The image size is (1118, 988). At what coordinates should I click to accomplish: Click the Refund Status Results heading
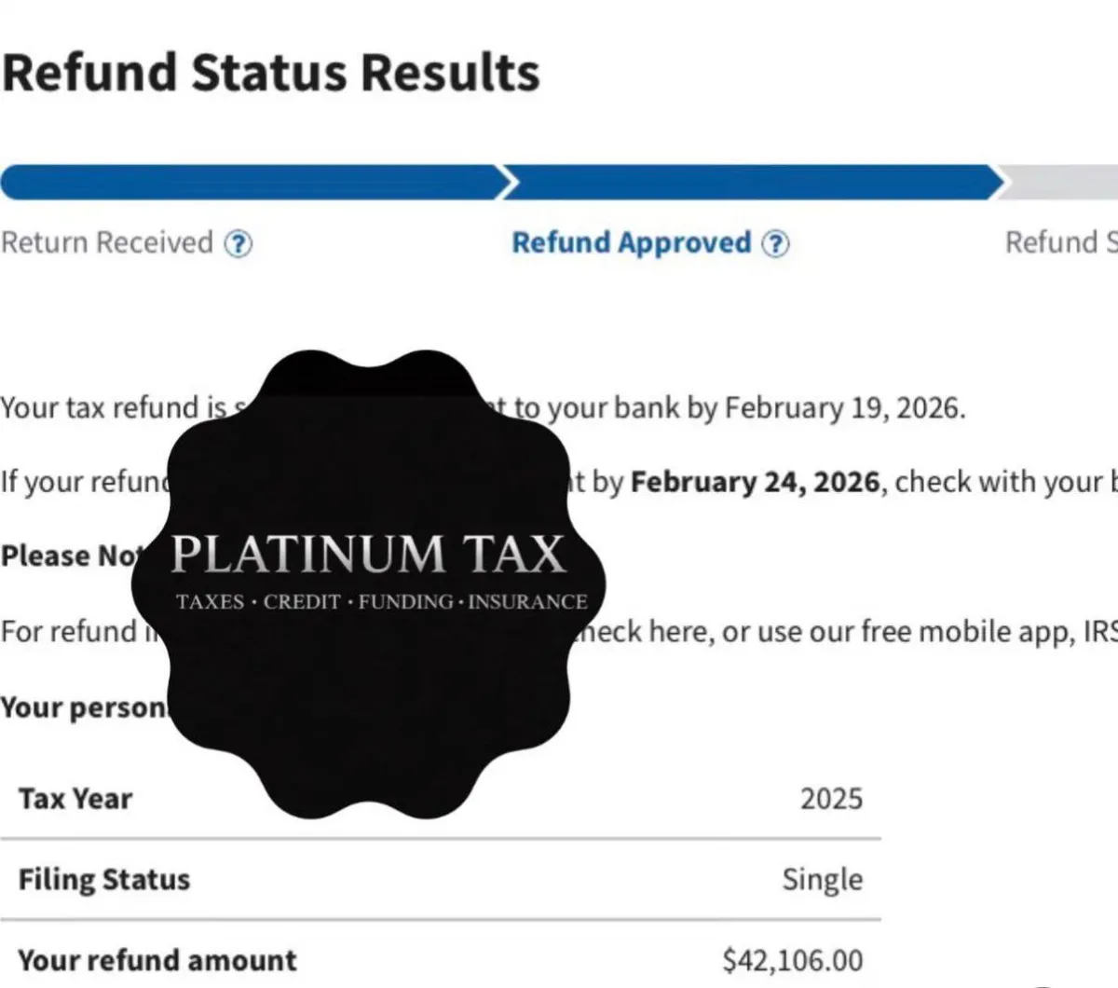point(270,73)
